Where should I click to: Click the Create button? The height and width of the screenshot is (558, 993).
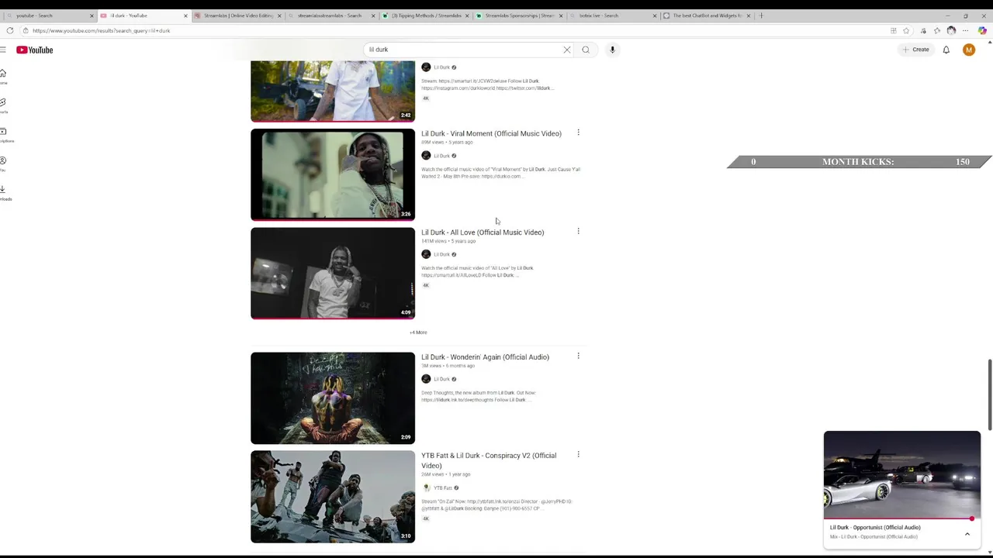(915, 50)
